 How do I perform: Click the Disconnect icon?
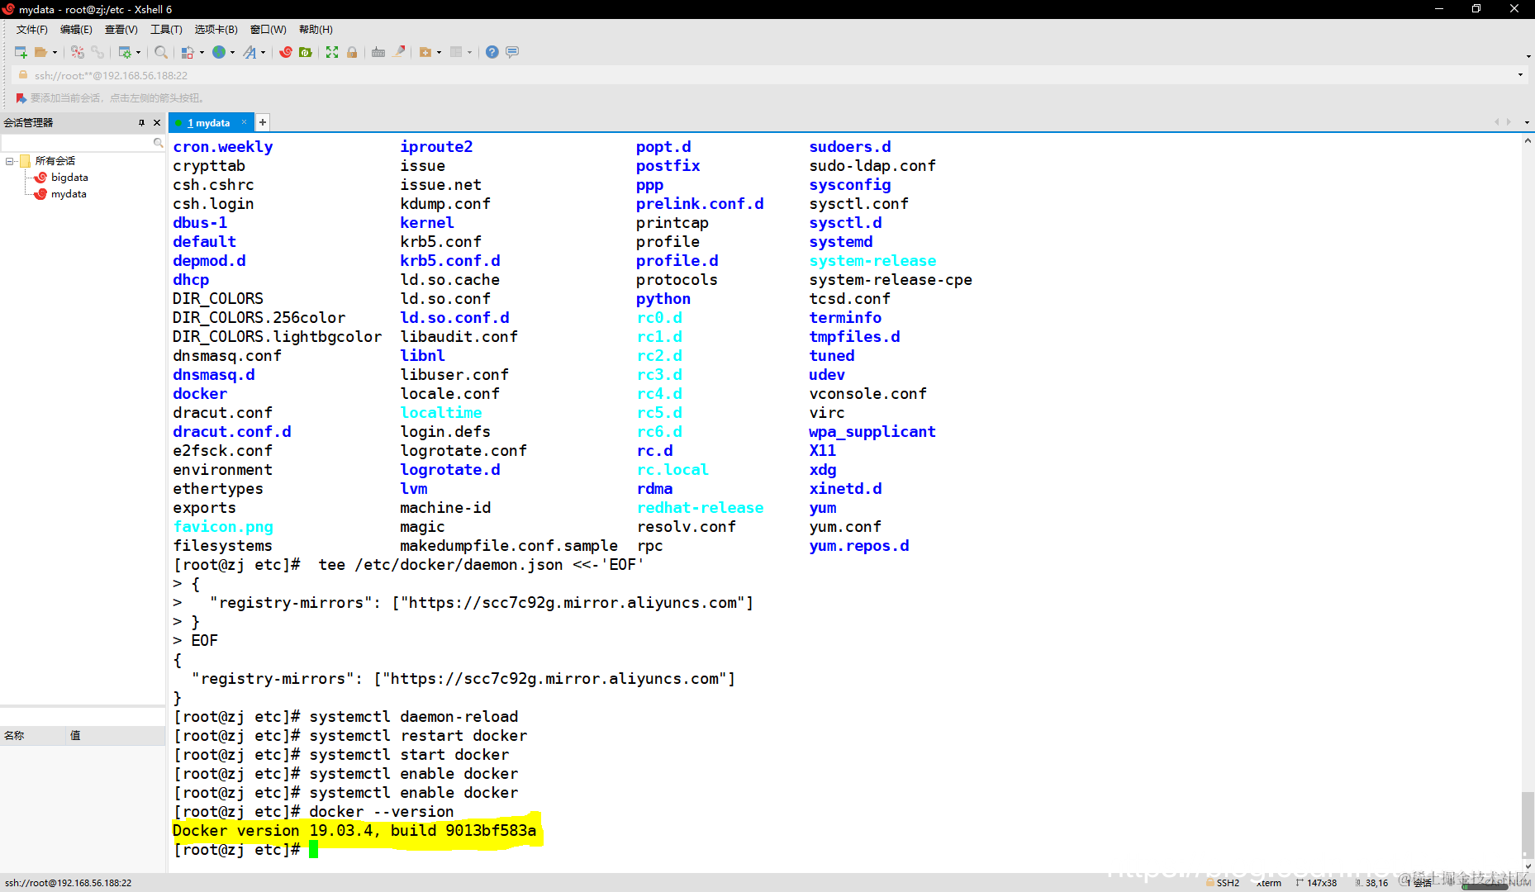point(78,52)
